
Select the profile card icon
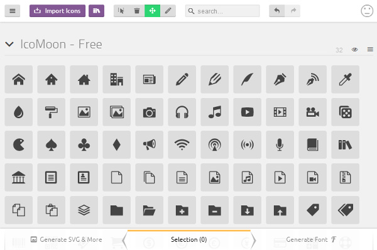point(84,177)
